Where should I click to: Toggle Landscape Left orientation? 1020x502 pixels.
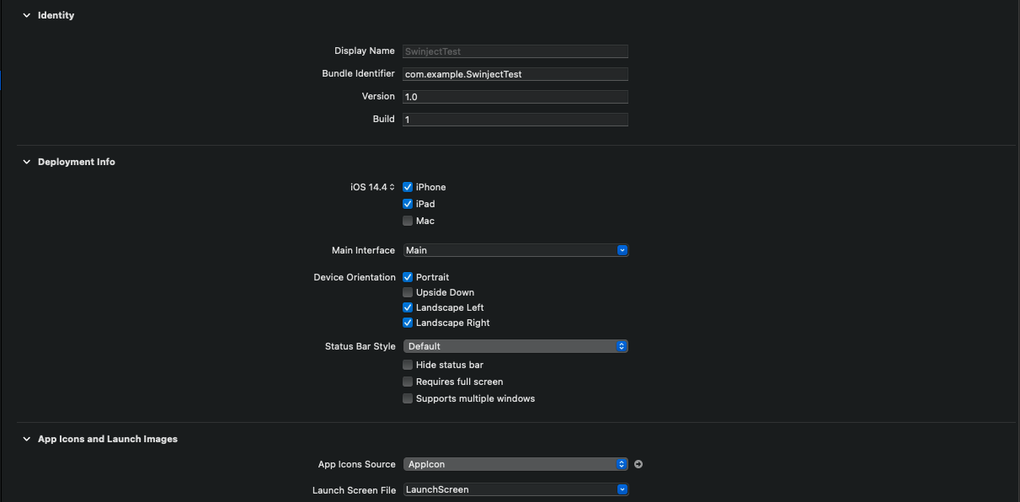tap(408, 307)
